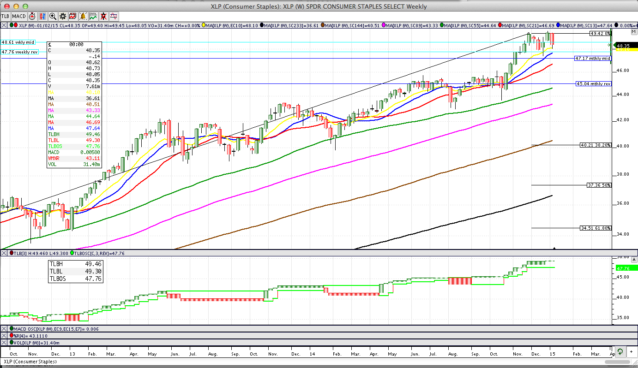Click the '47.76 weekly rev' label
638x368 pixels.
click(20, 52)
